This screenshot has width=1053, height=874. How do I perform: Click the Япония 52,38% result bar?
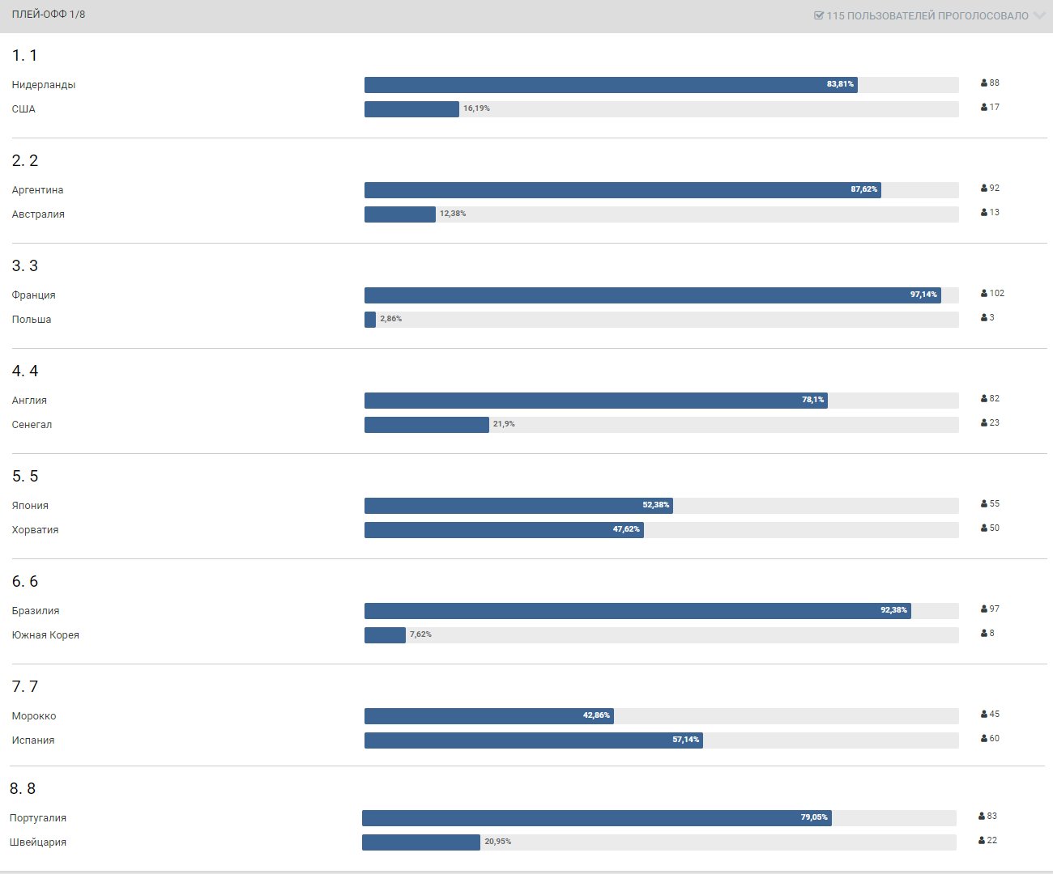518,506
